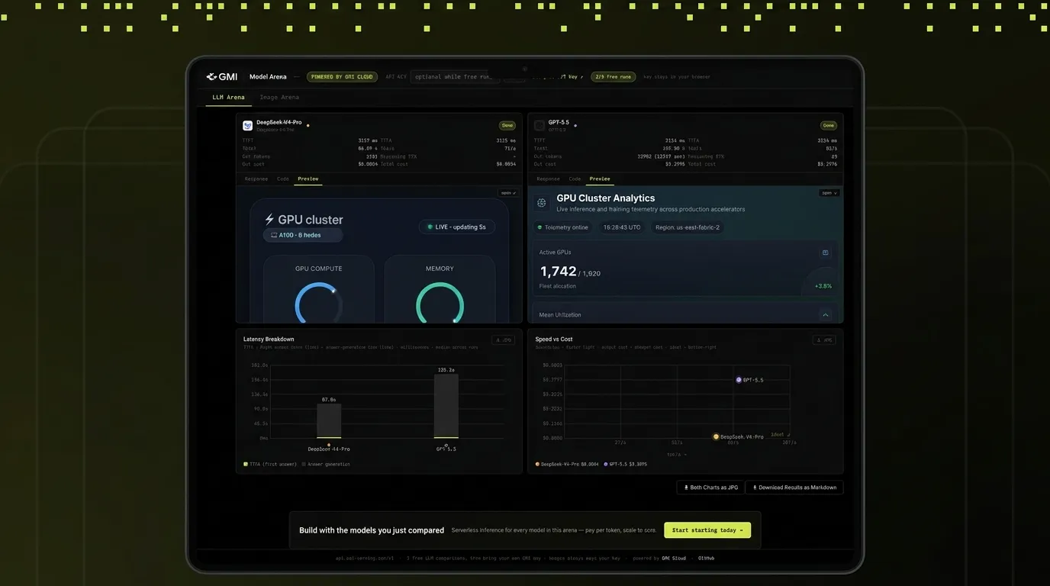The height and width of the screenshot is (586, 1050).
Task: Click the MEMORY gauge ring
Action: [x=440, y=303]
